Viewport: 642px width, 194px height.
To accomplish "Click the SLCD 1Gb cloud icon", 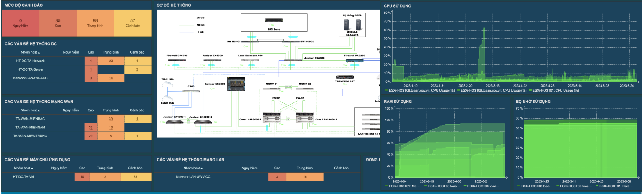I will [167, 97].
